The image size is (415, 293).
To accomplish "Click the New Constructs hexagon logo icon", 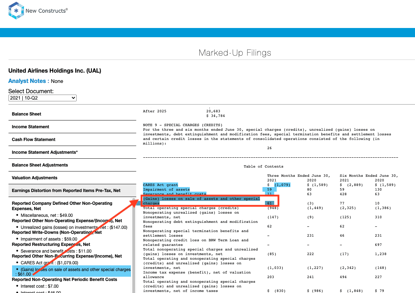I will point(16,11).
